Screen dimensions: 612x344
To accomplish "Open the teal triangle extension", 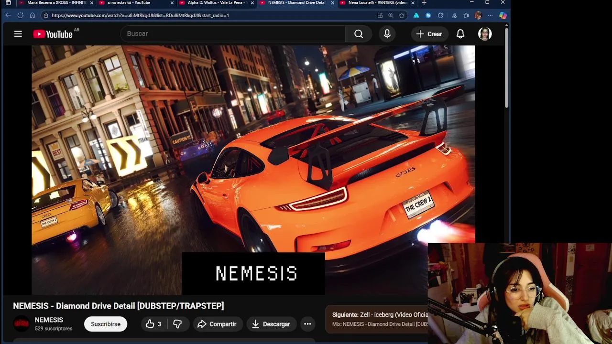I will (x=416, y=15).
